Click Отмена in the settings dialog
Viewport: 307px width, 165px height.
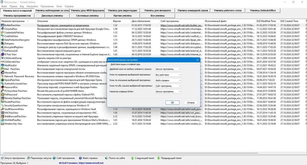pyautogui.click(x=191, y=103)
